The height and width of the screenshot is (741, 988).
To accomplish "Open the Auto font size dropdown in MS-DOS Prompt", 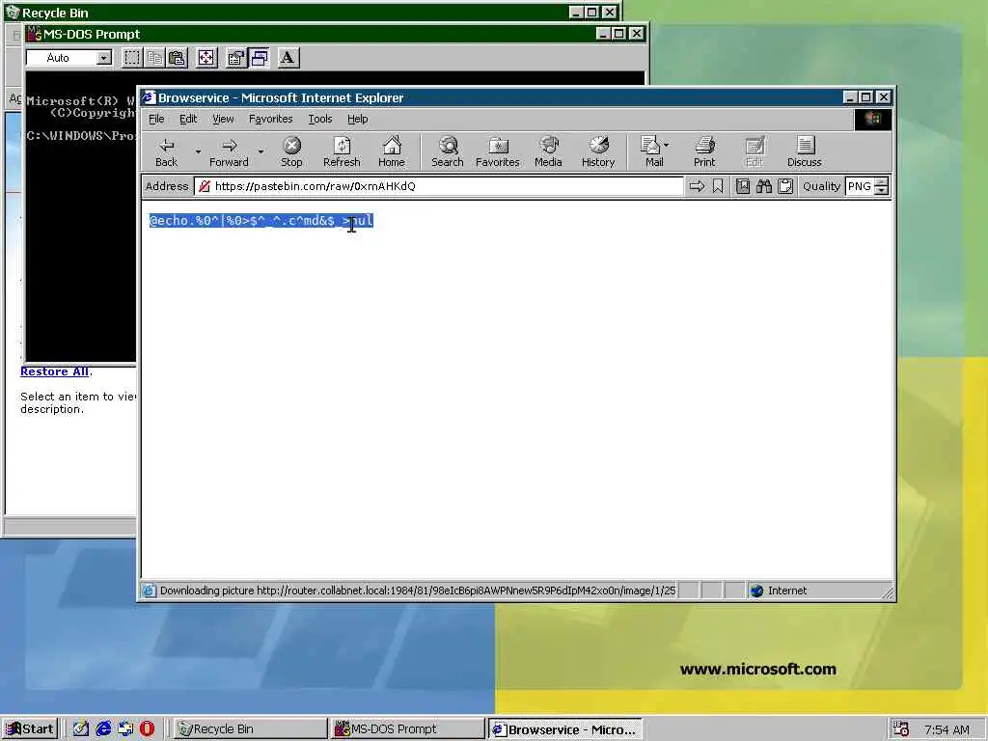I will (x=104, y=58).
